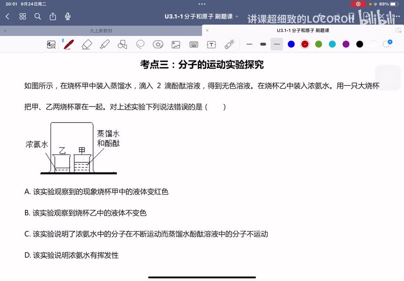Tap the home indicator bar at the bottom
The width and height of the screenshot is (404, 281).
[x=202, y=277]
